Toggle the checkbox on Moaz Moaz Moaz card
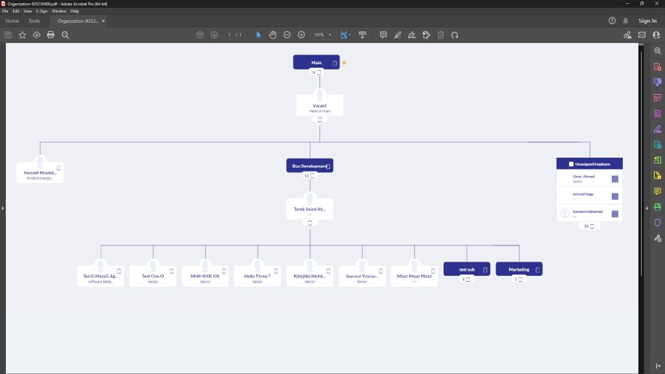Viewport: 665px width, 374px height. [433, 271]
